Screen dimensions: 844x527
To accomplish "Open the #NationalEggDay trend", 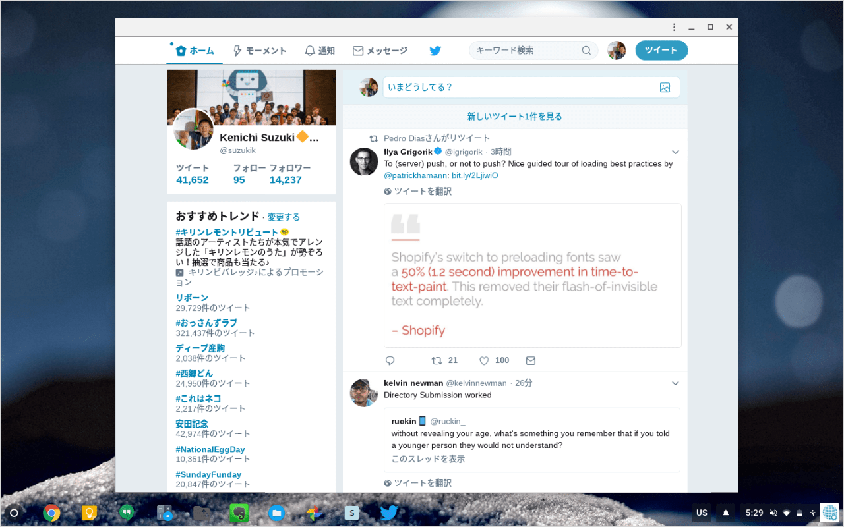I will tap(210, 449).
